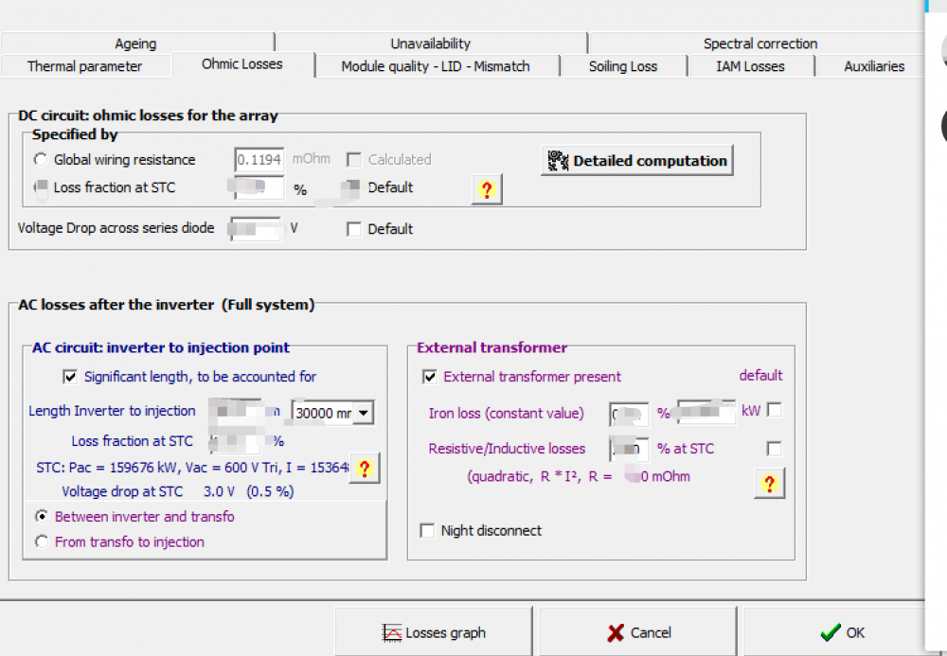Viewport: 947px width, 656px height.
Task: Choose Between inverter and transfo option
Action: (41, 517)
